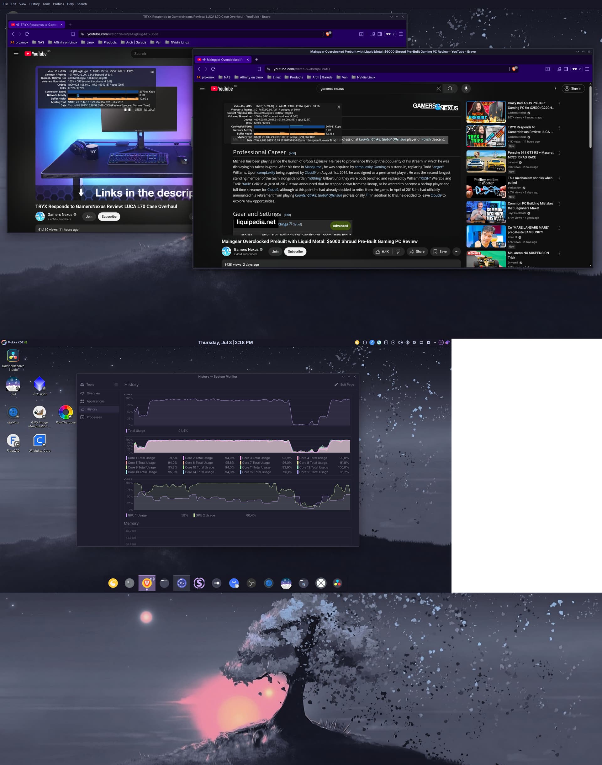Click Subscribe under Maingear video
This screenshot has width=602, height=765.
[295, 251]
